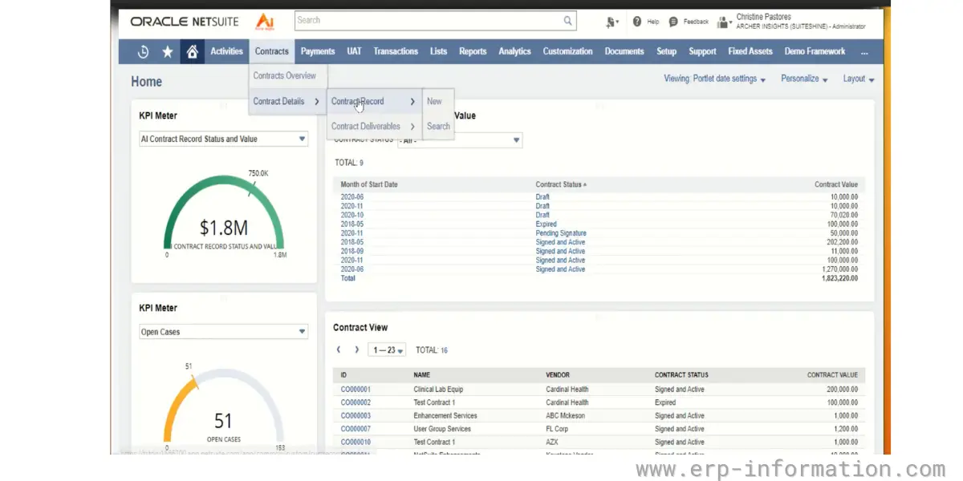
Task: Open the Contract Status filter dropdown
Action: tap(460, 140)
